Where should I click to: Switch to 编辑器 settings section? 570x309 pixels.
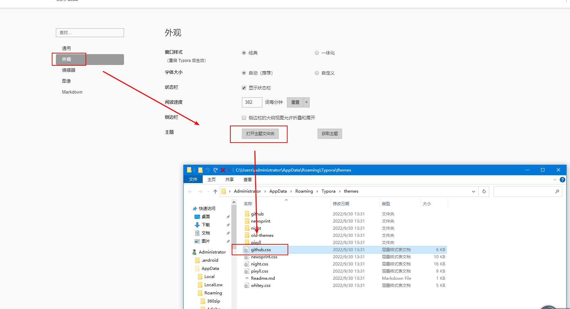tap(68, 70)
